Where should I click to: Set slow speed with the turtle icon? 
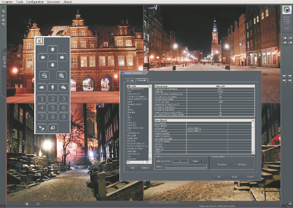tap(42, 87)
